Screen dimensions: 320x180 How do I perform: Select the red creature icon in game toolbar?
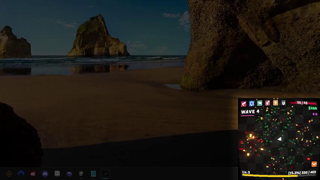268,103
